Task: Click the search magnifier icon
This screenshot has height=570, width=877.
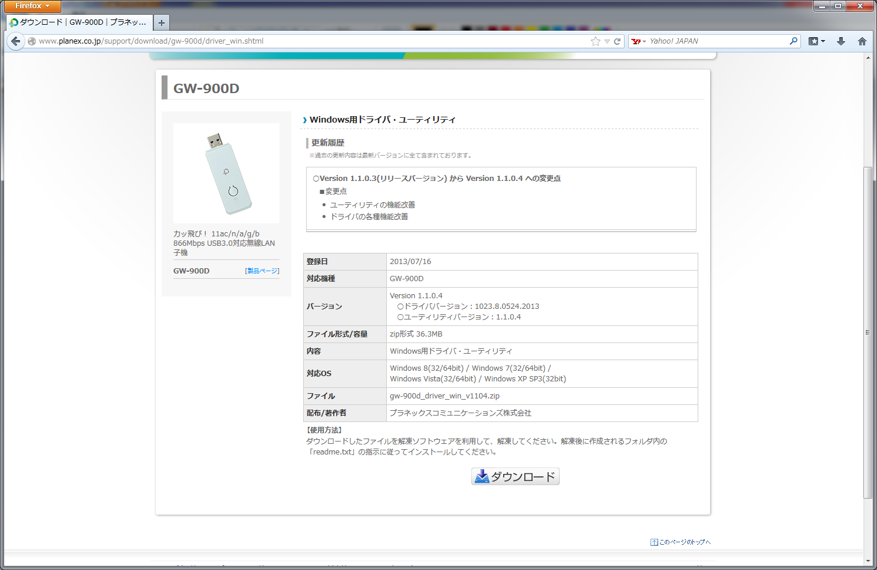Action: pyautogui.click(x=794, y=41)
